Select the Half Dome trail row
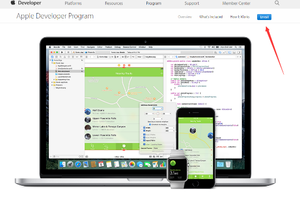 [112, 112]
